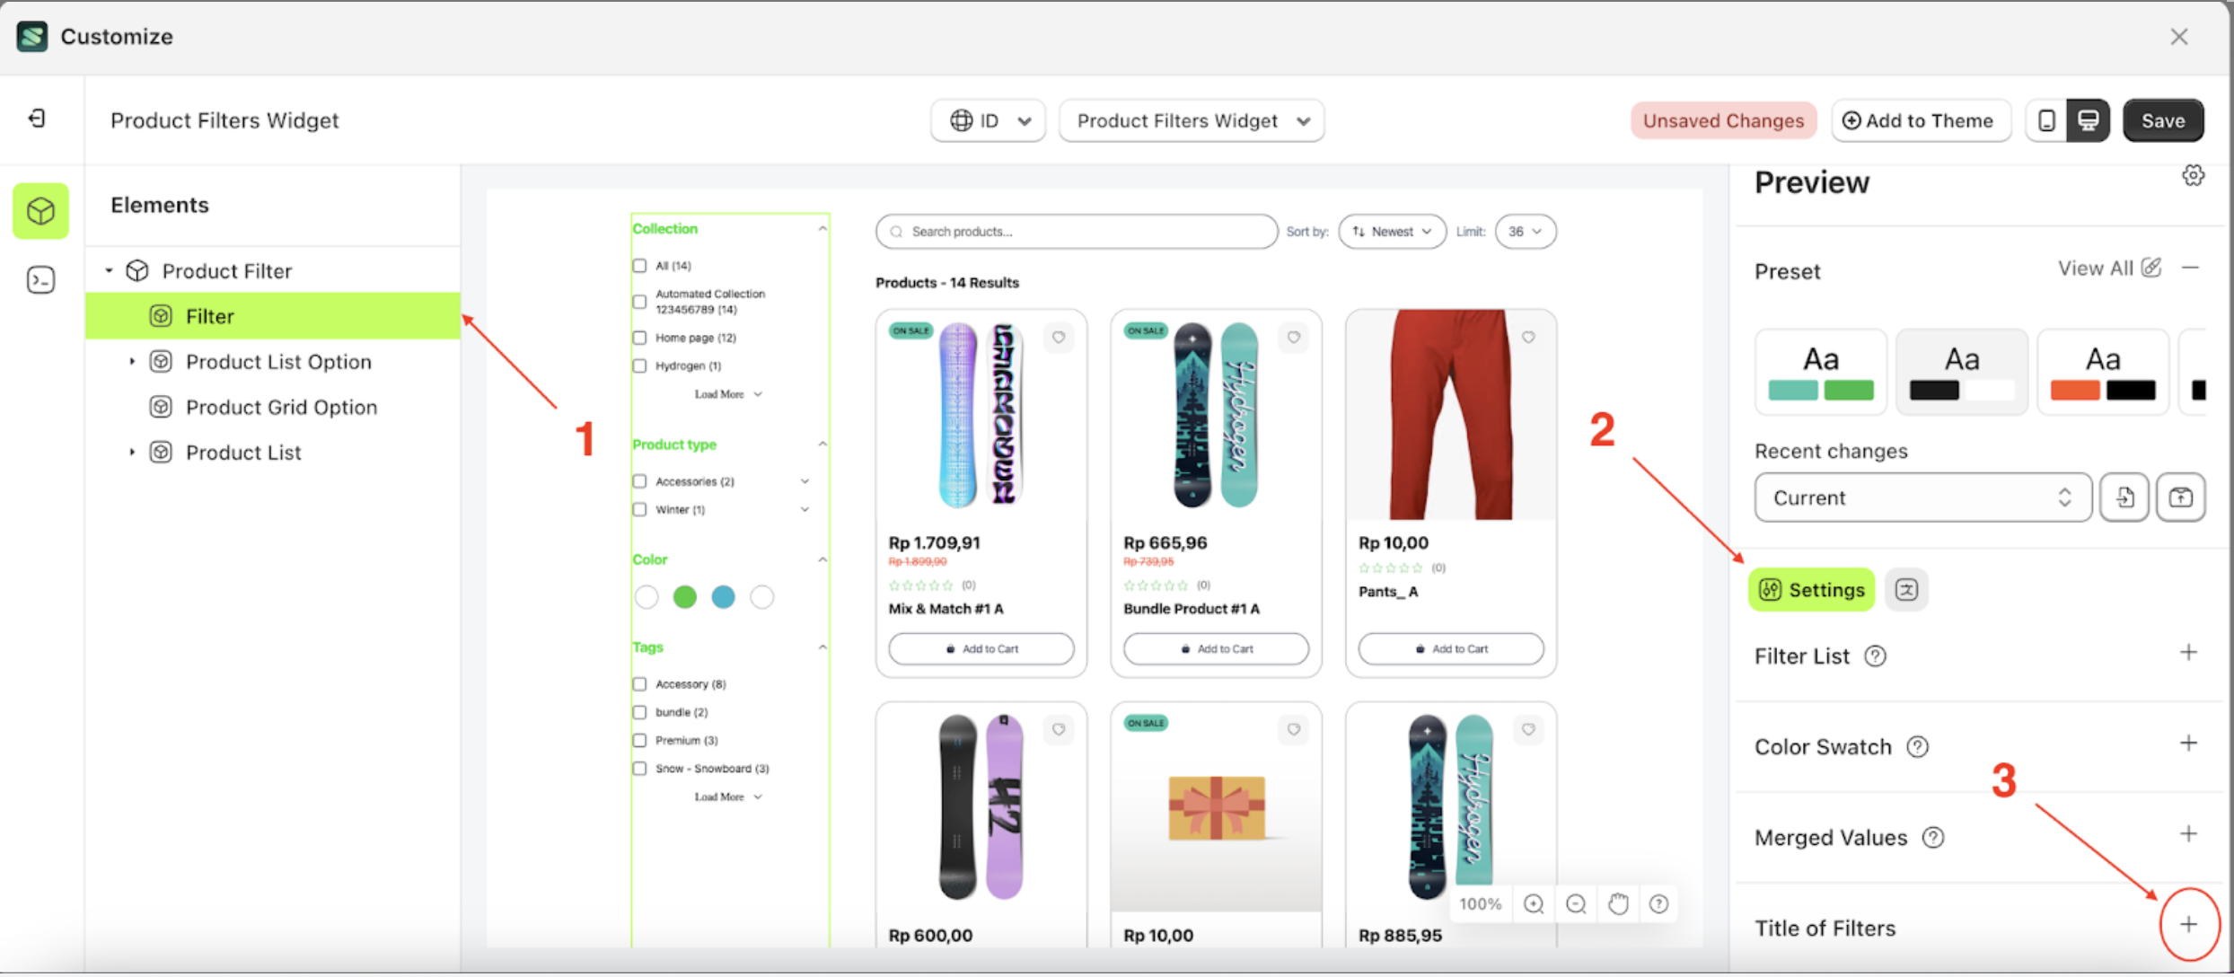Click the Add to Theme button
The height and width of the screenshot is (977, 2234).
1919,120
